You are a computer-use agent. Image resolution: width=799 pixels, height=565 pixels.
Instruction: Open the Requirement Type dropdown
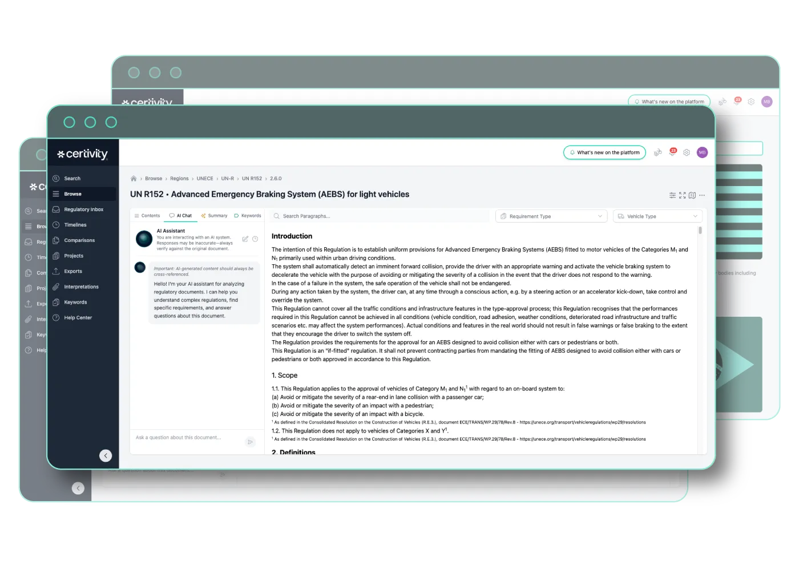[552, 216]
